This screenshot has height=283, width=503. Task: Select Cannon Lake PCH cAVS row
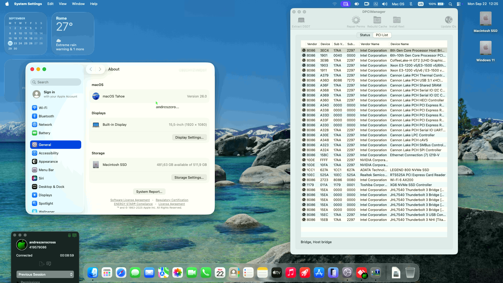point(374,140)
